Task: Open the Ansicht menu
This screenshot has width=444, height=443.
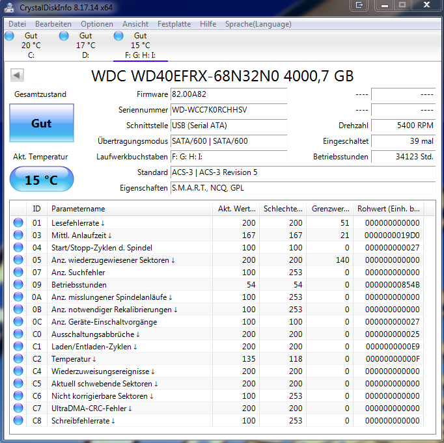Action: click(x=135, y=24)
